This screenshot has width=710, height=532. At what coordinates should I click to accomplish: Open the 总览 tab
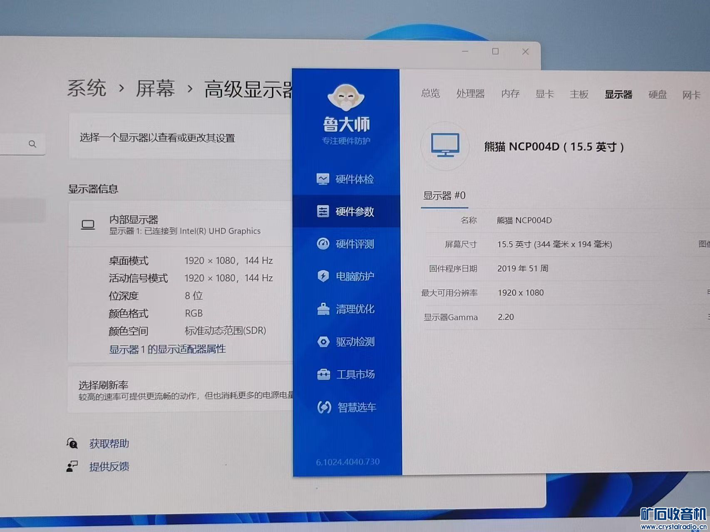coord(430,93)
